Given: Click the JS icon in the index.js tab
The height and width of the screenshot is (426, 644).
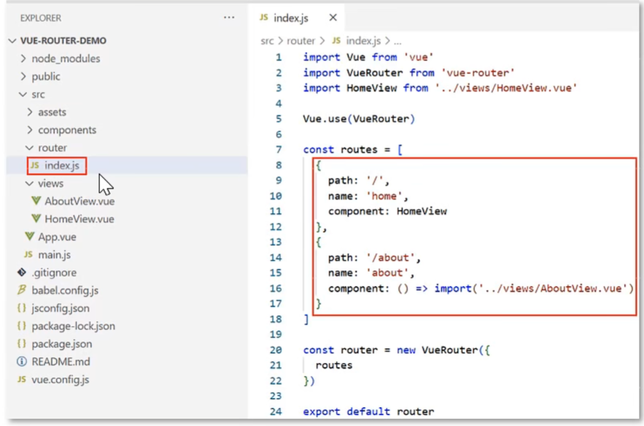Looking at the screenshot, I should pyautogui.click(x=264, y=17).
